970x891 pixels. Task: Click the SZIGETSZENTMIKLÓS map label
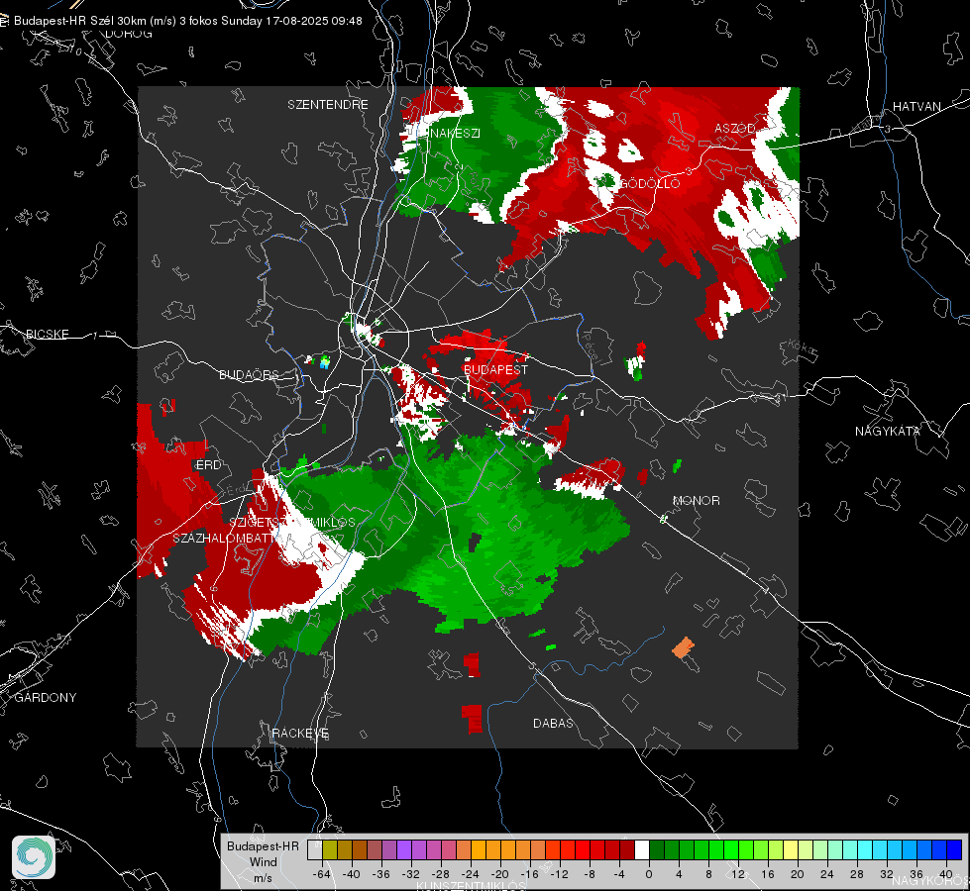(292, 523)
